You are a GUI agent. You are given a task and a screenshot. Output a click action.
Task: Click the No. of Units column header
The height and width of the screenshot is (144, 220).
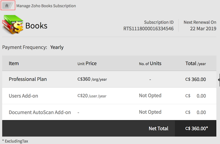(x=150, y=63)
